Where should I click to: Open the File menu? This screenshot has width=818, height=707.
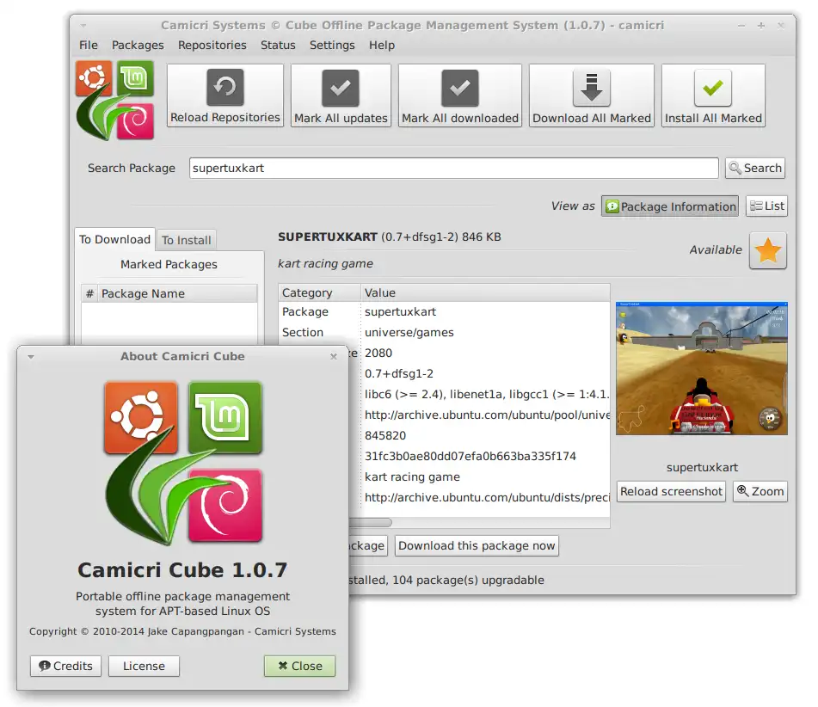point(88,46)
